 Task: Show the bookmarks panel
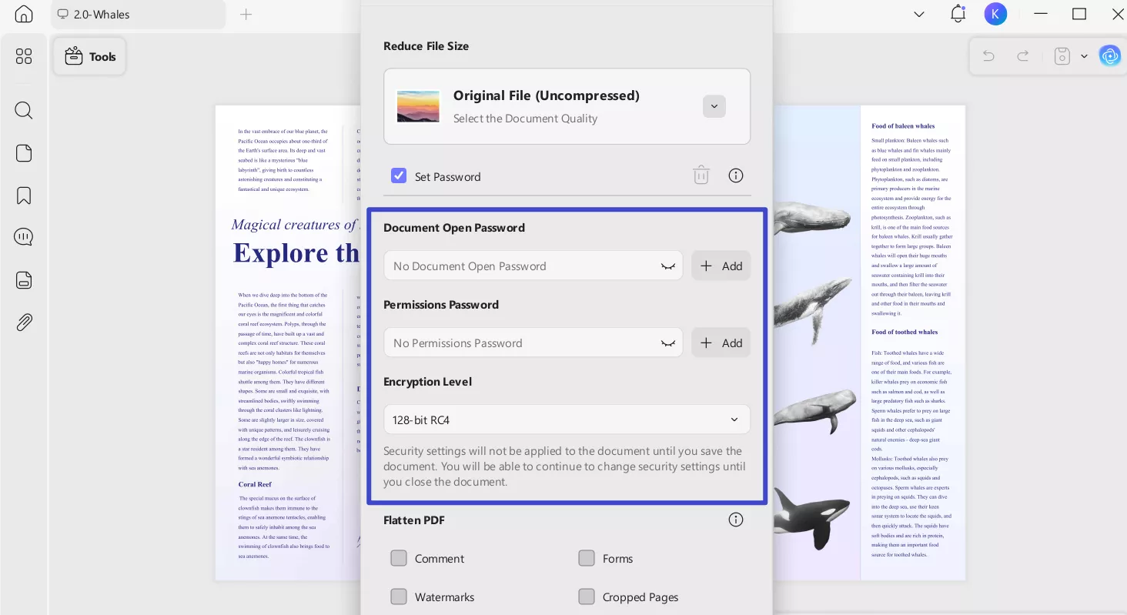click(x=24, y=196)
